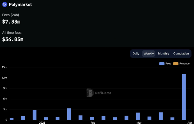Screen dimensions: 194x124
Task: Click the blue Fees legend swatch
Action: 162,64
